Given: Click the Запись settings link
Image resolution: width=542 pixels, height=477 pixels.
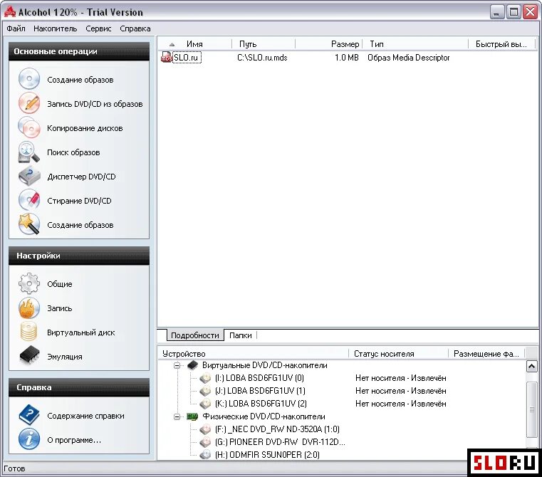Looking at the screenshot, I should (x=59, y=308).
